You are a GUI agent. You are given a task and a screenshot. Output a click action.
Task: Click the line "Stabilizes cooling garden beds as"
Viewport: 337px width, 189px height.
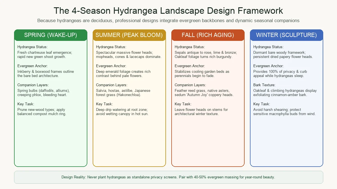(x=202, y=71)
